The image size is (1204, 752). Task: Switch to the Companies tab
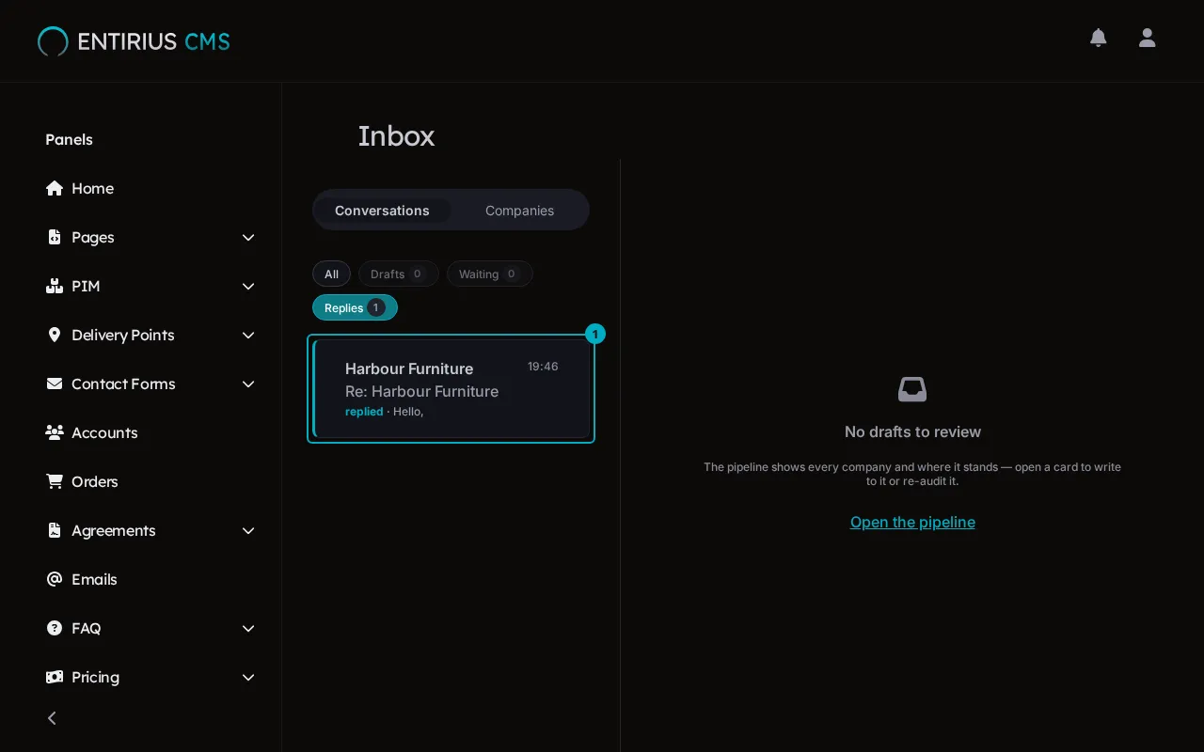(x=519, y=211)
